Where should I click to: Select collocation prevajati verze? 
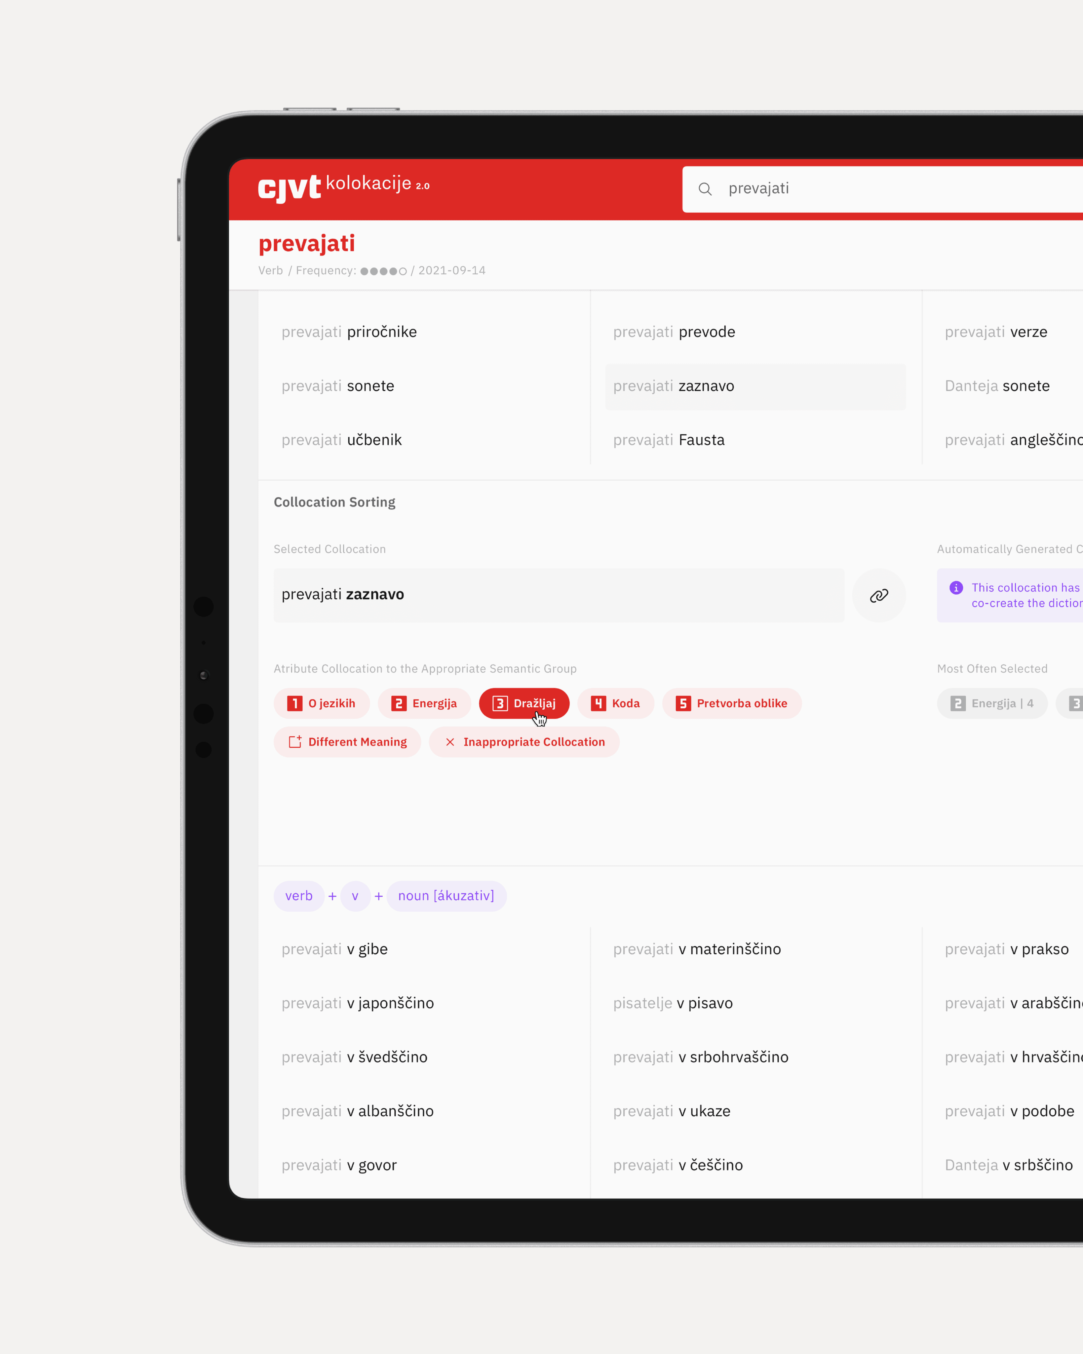coord(996,332)
